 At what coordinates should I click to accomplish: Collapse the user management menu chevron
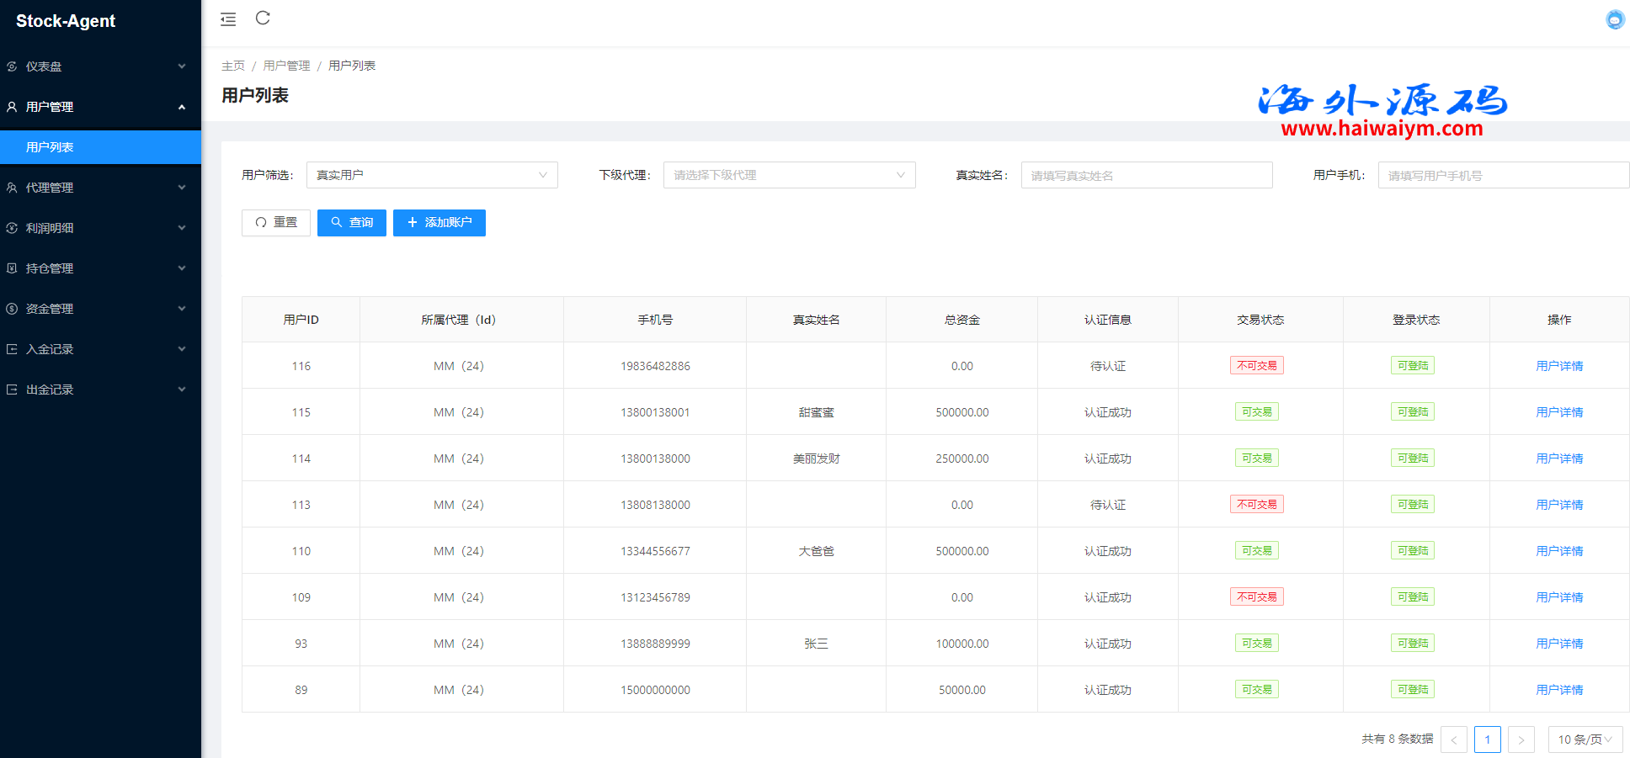182,107
